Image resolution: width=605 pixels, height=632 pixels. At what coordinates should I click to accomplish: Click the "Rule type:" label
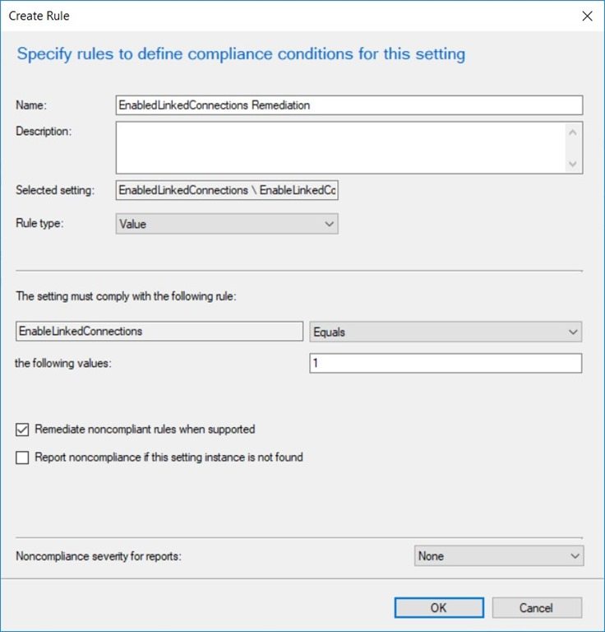coord(39,223)
